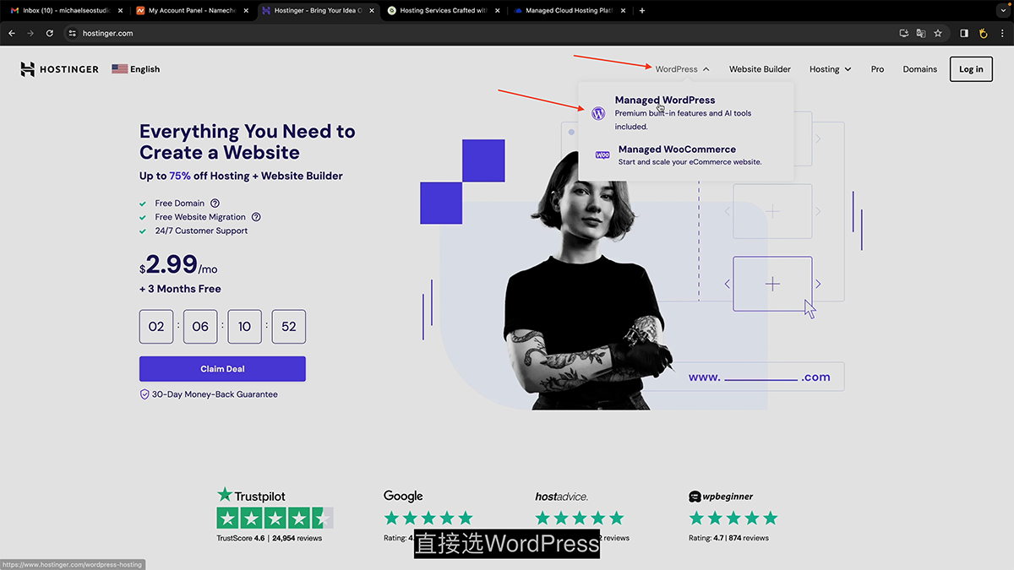Open Website Builder in navigation
The height and width of the screenshot is (570, 1014).
pos(760,69)
